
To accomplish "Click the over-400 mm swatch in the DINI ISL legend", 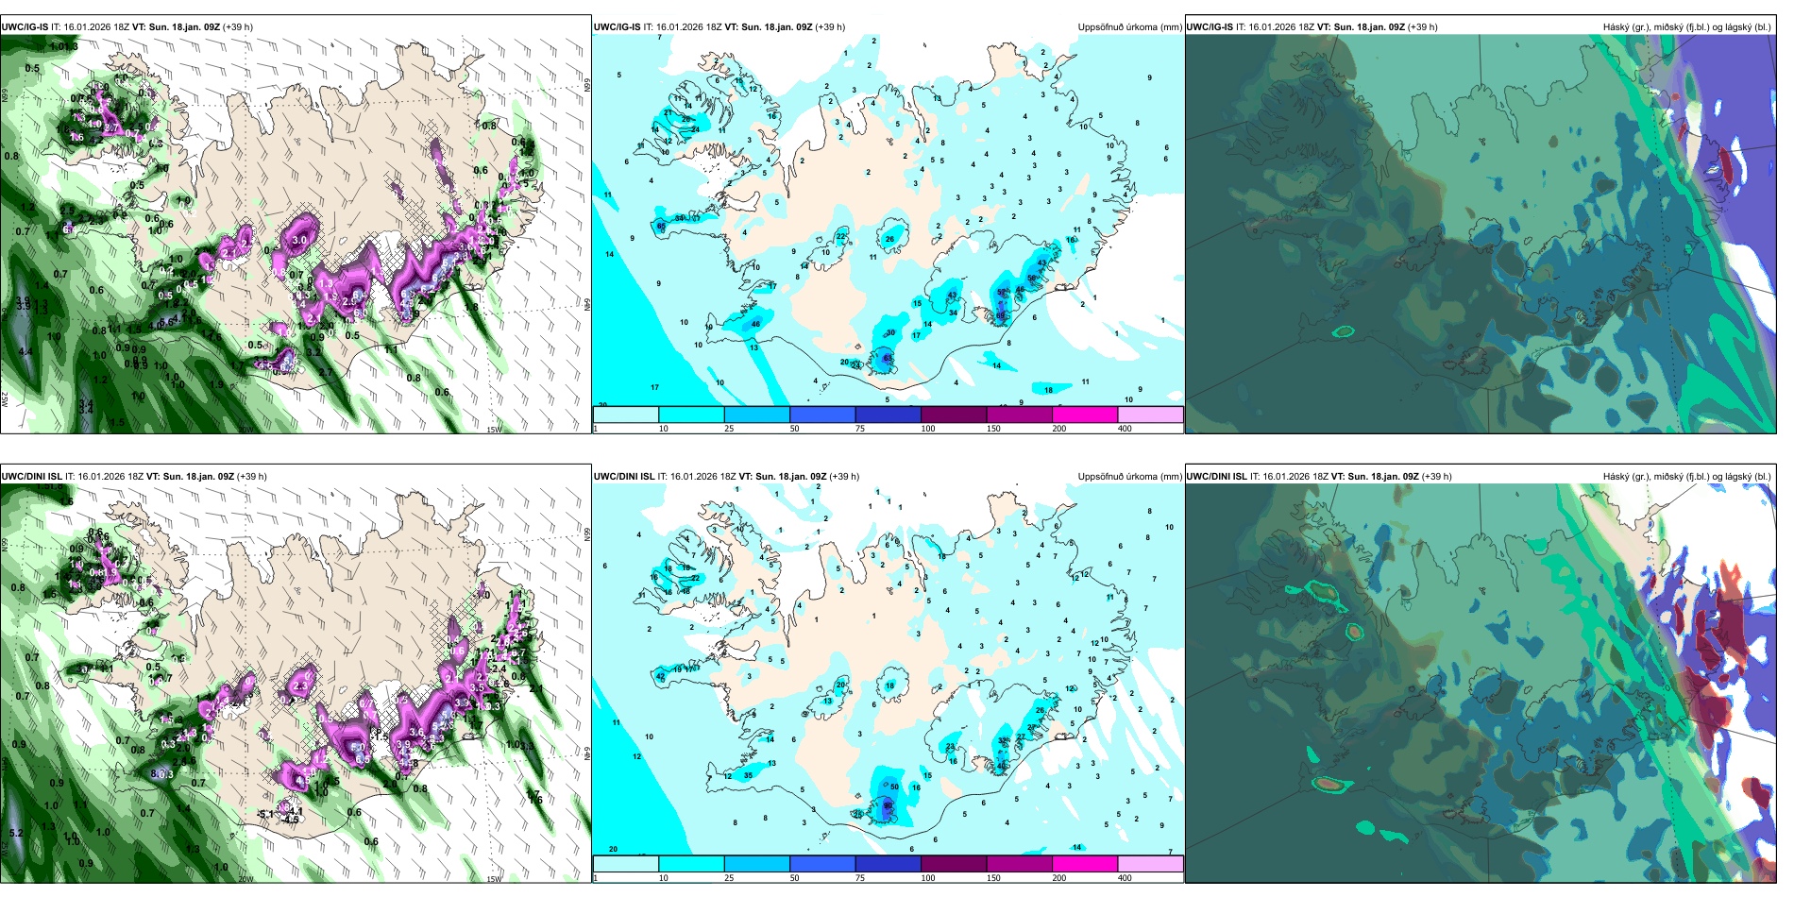I will point(1151,864).
